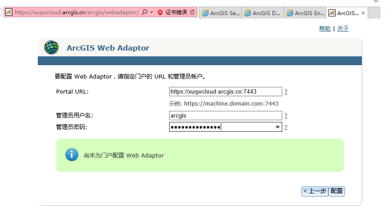
Task: Open the 关于 about link
Action: [343, 29]
